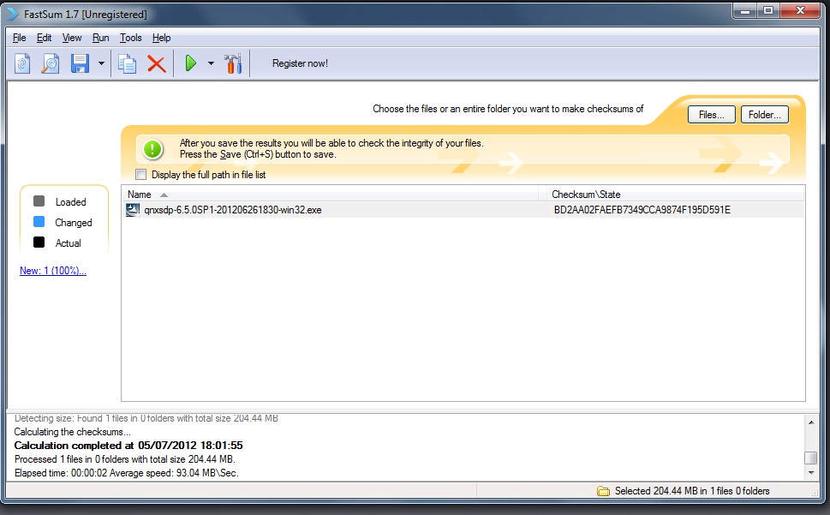
Task: Open the File menu
Action: point(20,38)
